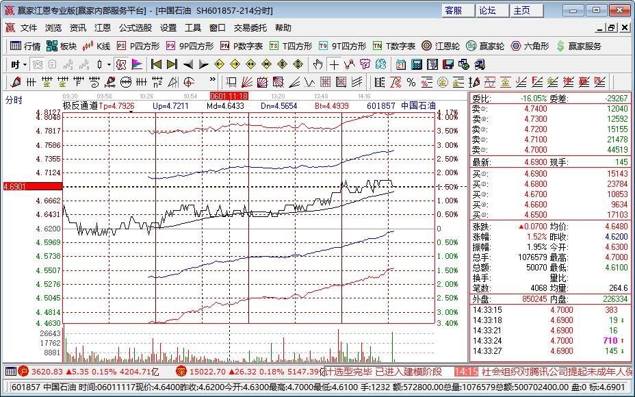Expand the 时 period dropdown arrow
635x397 pixels.
25,64
